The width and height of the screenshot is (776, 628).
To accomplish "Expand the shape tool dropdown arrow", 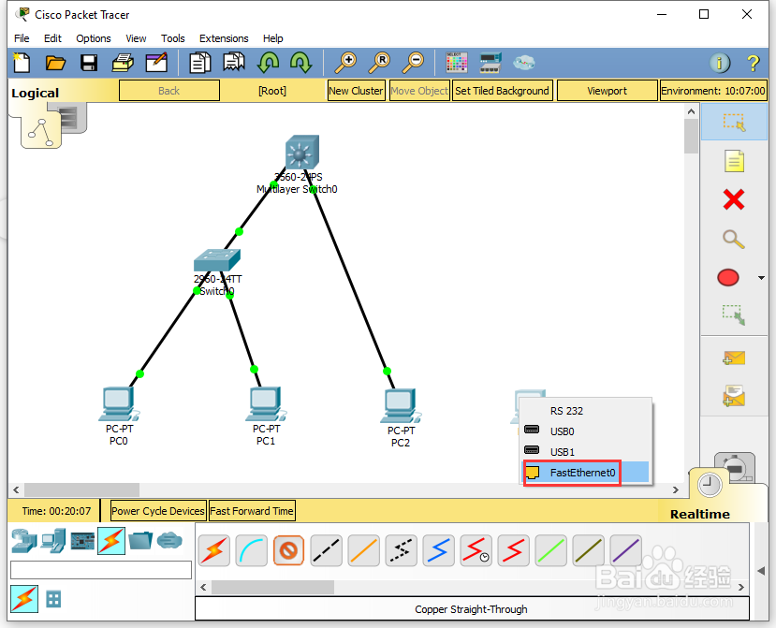I will point(762,278).
